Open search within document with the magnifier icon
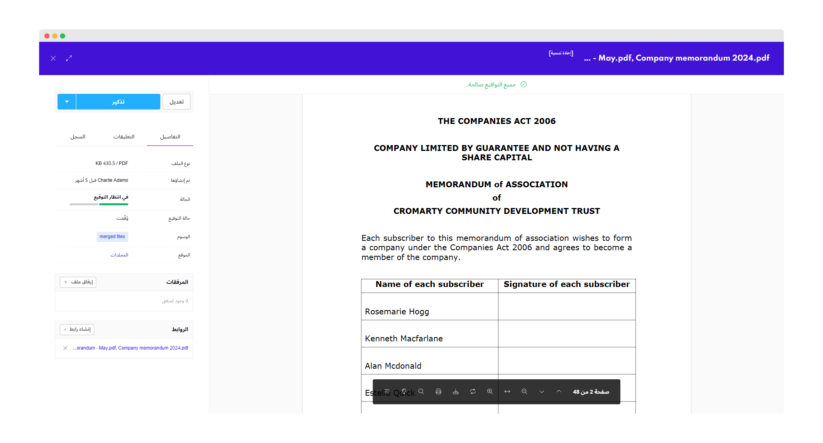Image resolution: width=823 pixels, height=443 pixels. click(x=421, y=391)
